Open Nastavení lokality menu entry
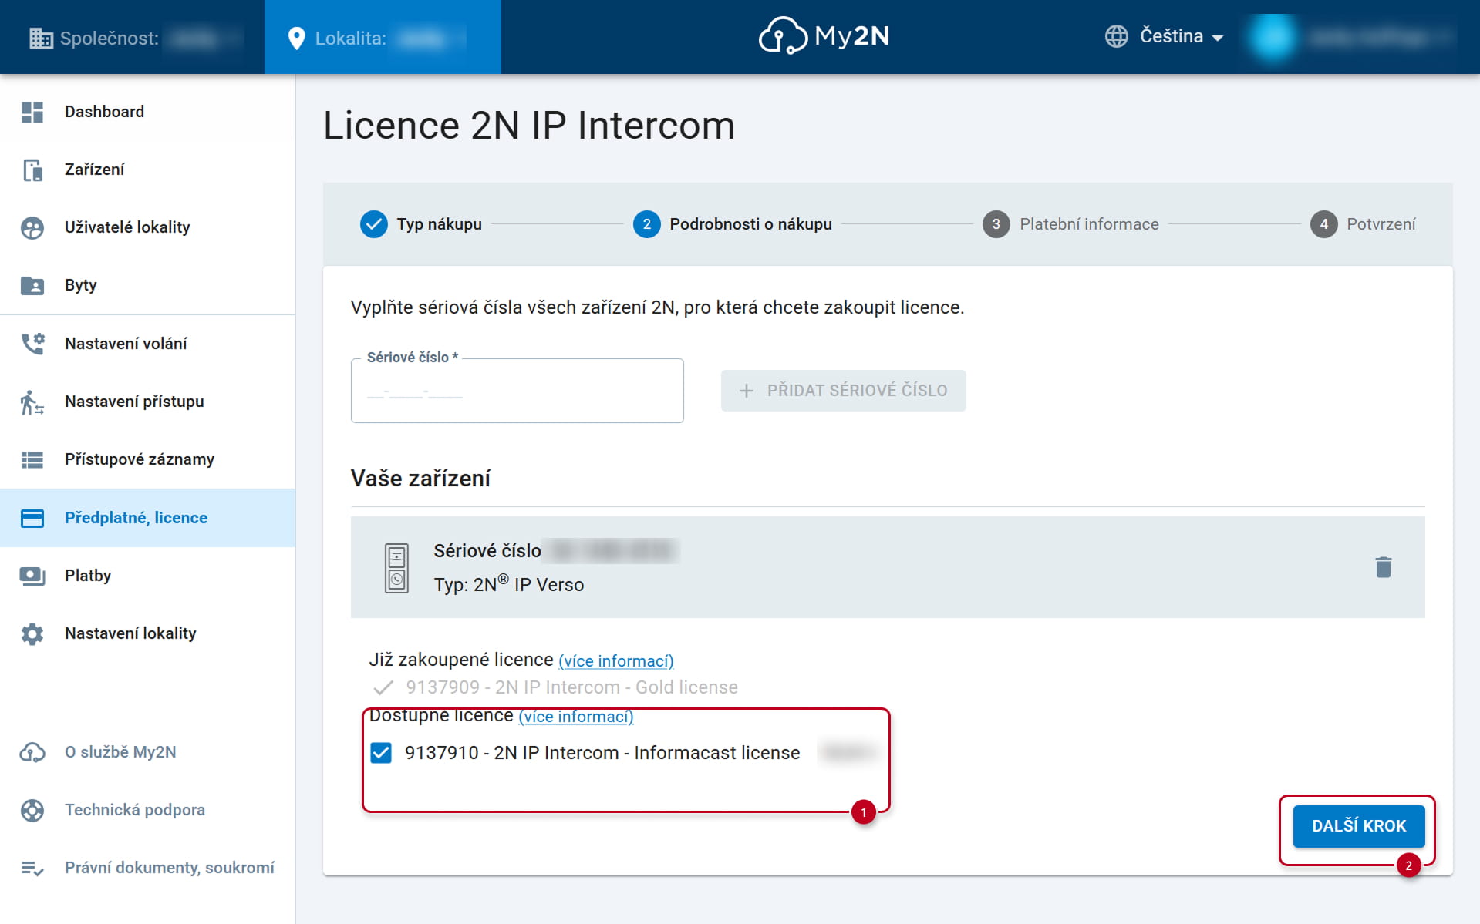Image resolution: width=1480 pixels, height=924 pixels. pyautogui.click(x=147, y=633)
